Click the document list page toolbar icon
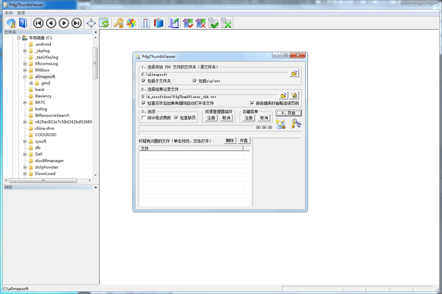The width and height of the screenshot is (442, 294). [x=145, y=23]
